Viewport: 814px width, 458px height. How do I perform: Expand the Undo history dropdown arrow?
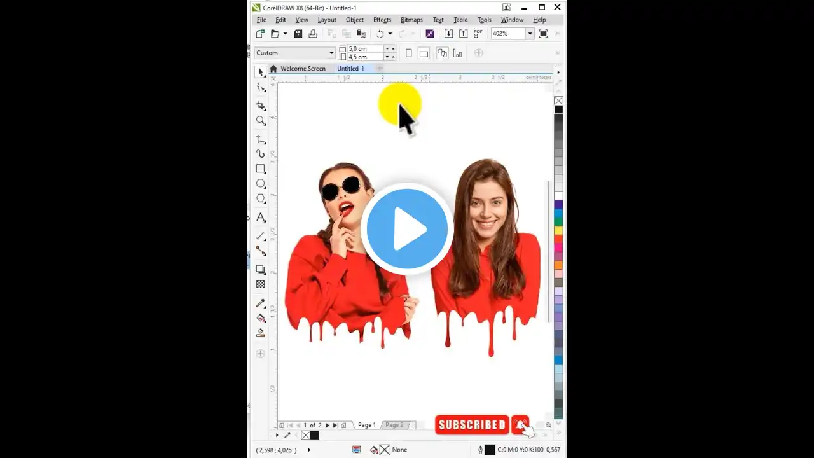[x=389, y=33]
